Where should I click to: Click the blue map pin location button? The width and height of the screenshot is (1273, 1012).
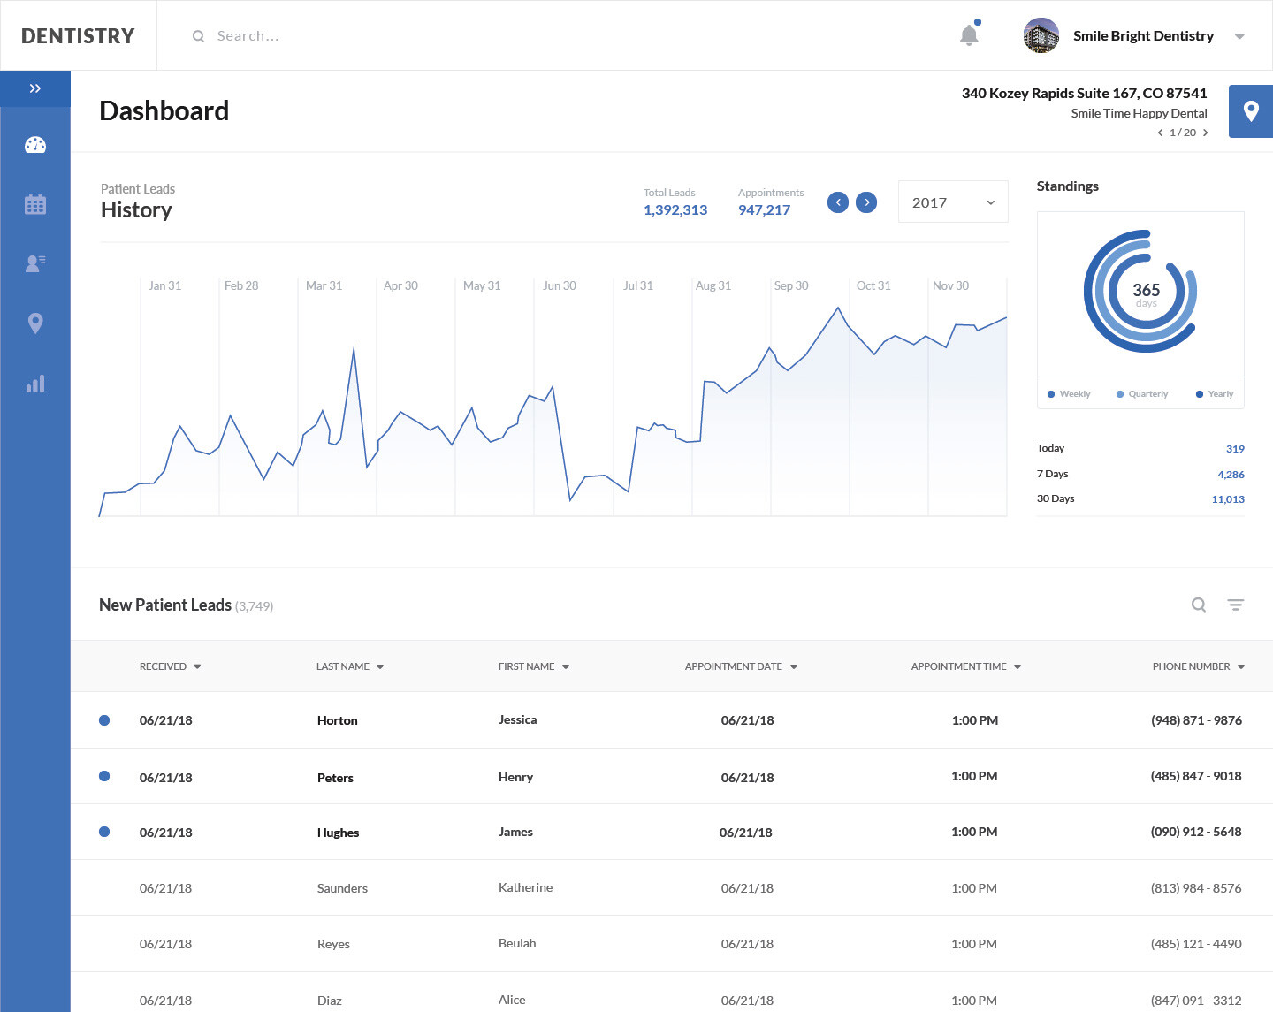coord(1250,111)
